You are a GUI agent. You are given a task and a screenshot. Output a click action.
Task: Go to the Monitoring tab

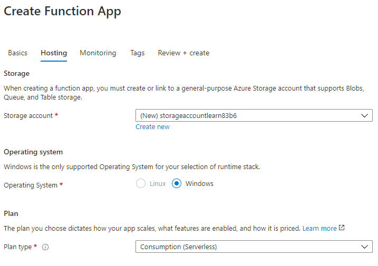(98, 53)
